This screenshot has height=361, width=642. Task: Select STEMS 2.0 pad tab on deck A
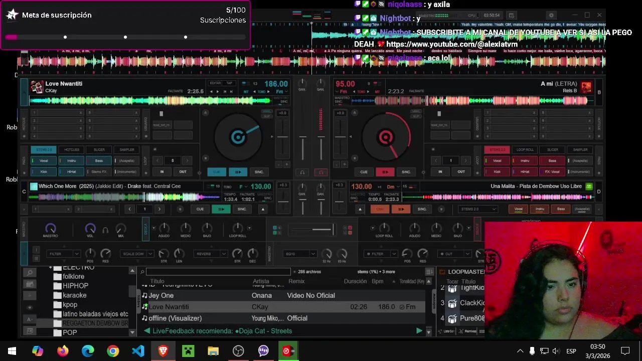tap(44, 149)
